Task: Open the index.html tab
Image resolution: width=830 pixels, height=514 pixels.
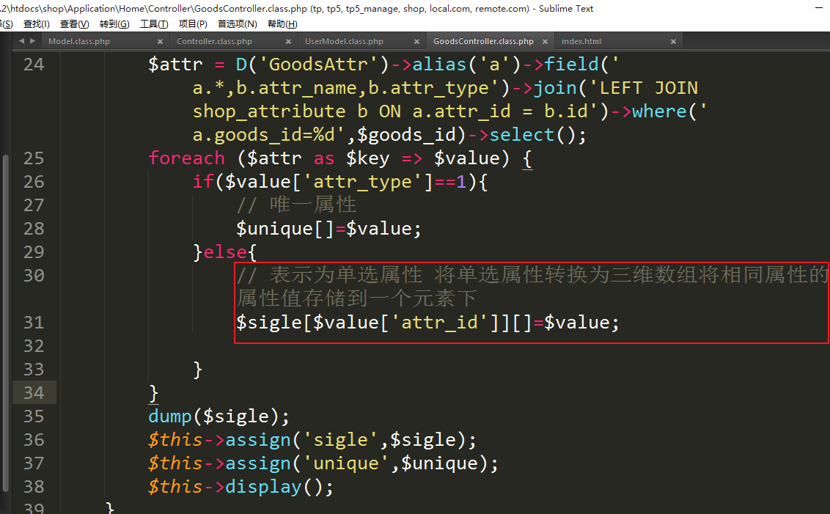Action: [x=581, y=42]
